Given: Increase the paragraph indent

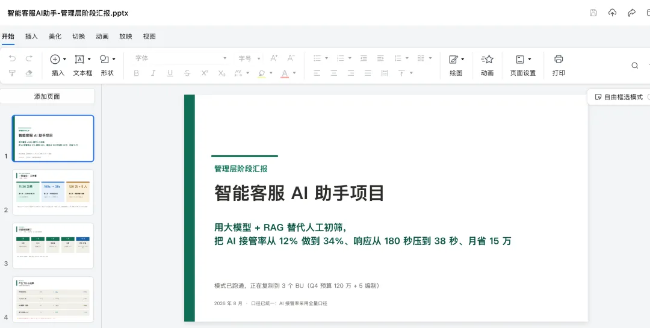Looking at the screenshot, I should pos(380,58).
